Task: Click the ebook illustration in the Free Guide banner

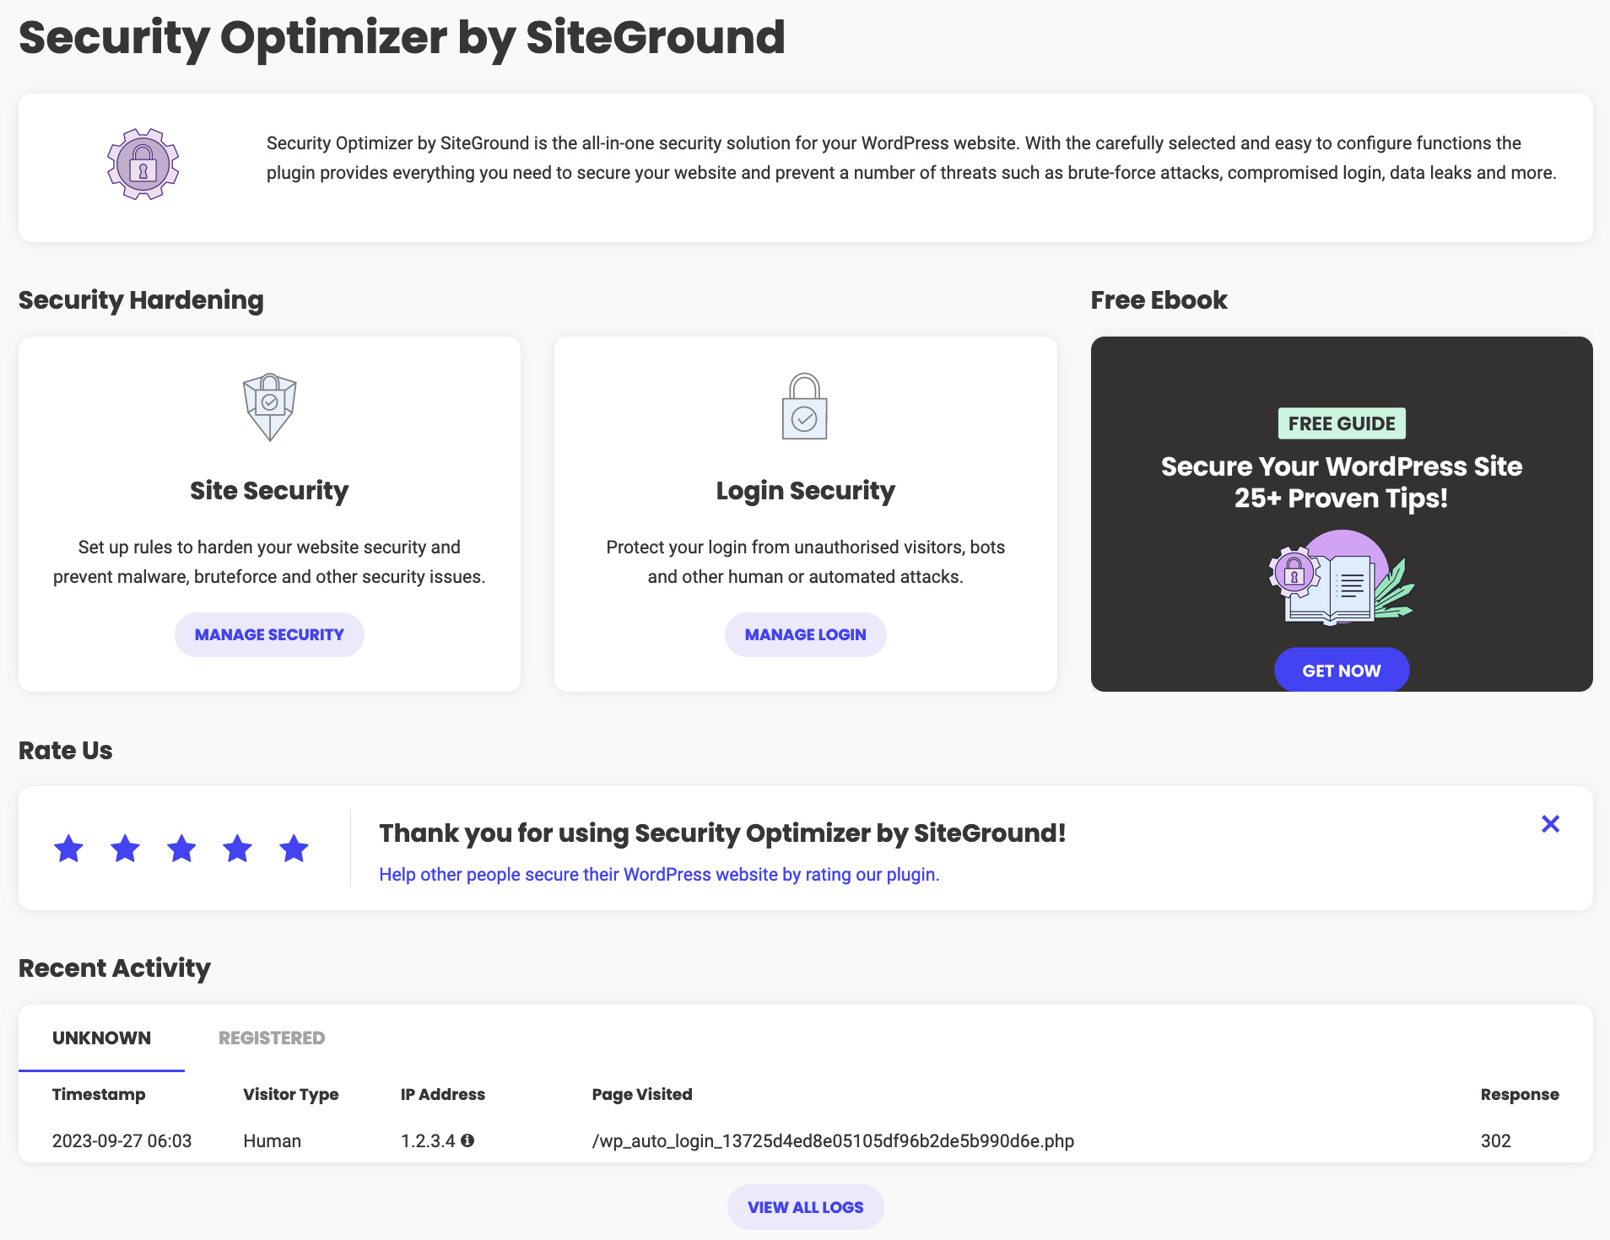Action: [1341, 578]
